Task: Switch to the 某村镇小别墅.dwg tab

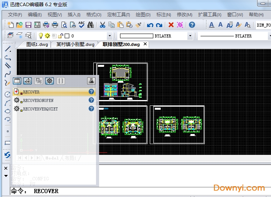Action: pyautogui.click(x=75, y=44)
